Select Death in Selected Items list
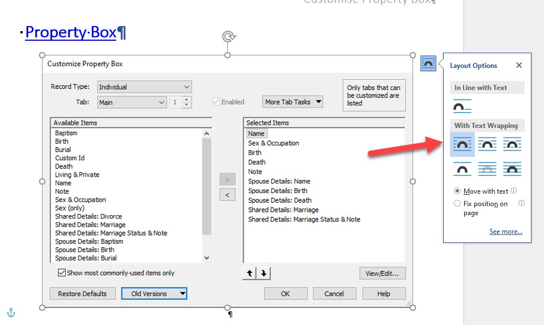The width and height of the screenshot is (544, 325). pyautogui.click(x=257, y=162)
